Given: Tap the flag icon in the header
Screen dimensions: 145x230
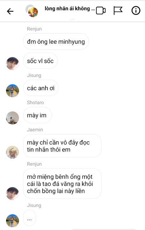Looking at the screenshot, I should (118, 11).
